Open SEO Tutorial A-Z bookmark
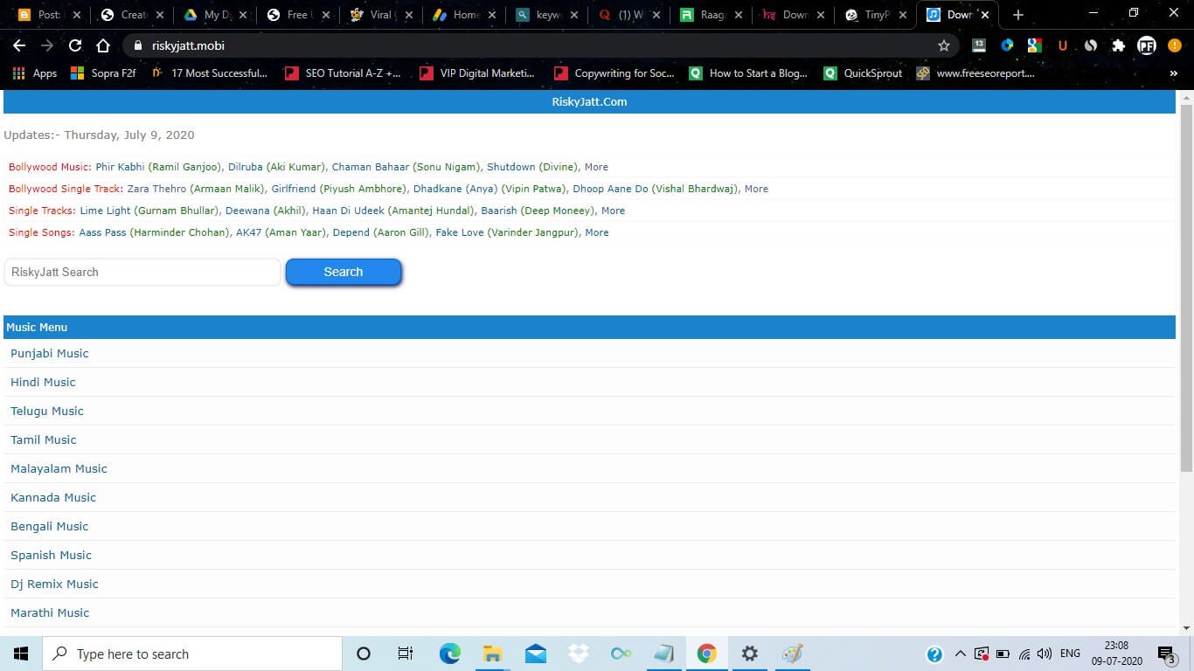 [x=343, y=73]
